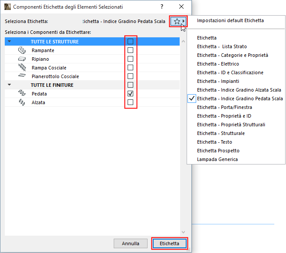Select Etichetta - Indice Gradino Alzata Scala
286x253 pixels.
(239, 90)
